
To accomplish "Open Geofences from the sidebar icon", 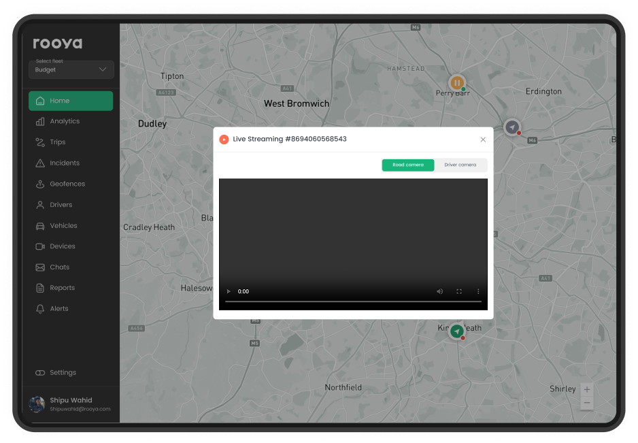I will pyautogui.click(x=40, y=184).
